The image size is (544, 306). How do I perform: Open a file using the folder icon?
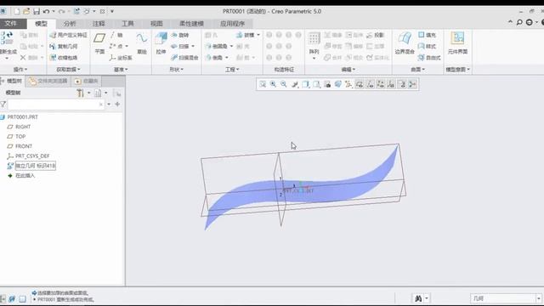click(x=26, y=11)
